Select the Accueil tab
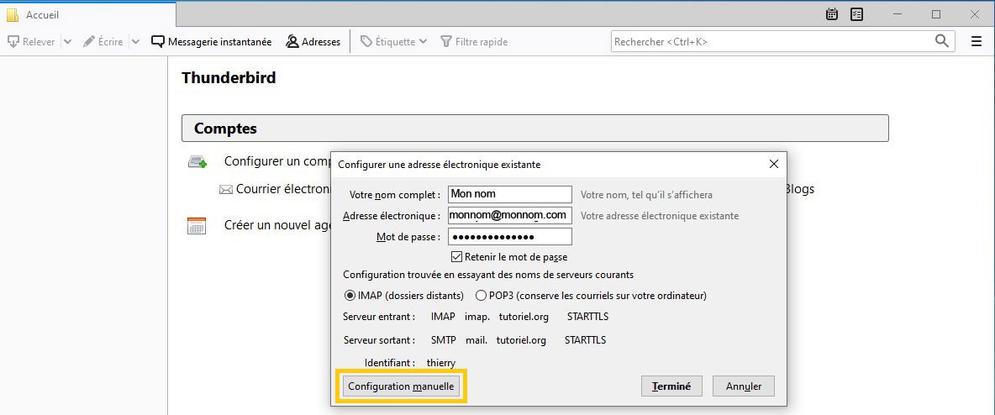995x415 pixels. [88, 14]
